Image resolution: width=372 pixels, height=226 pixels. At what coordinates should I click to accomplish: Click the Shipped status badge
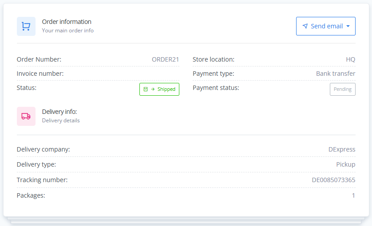coord(159,90)
